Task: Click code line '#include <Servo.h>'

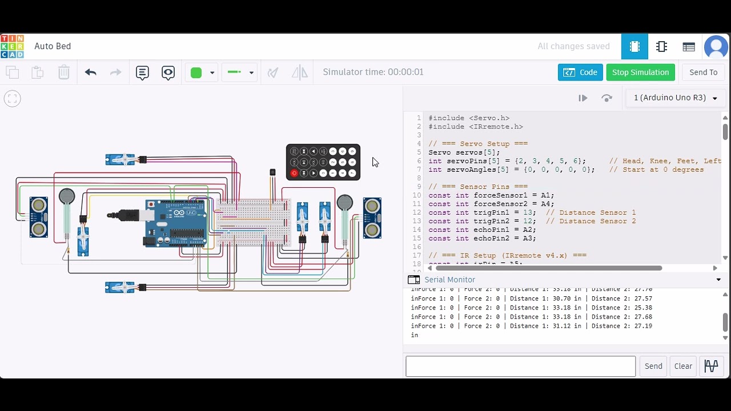Action: click(x=469, y=118)
